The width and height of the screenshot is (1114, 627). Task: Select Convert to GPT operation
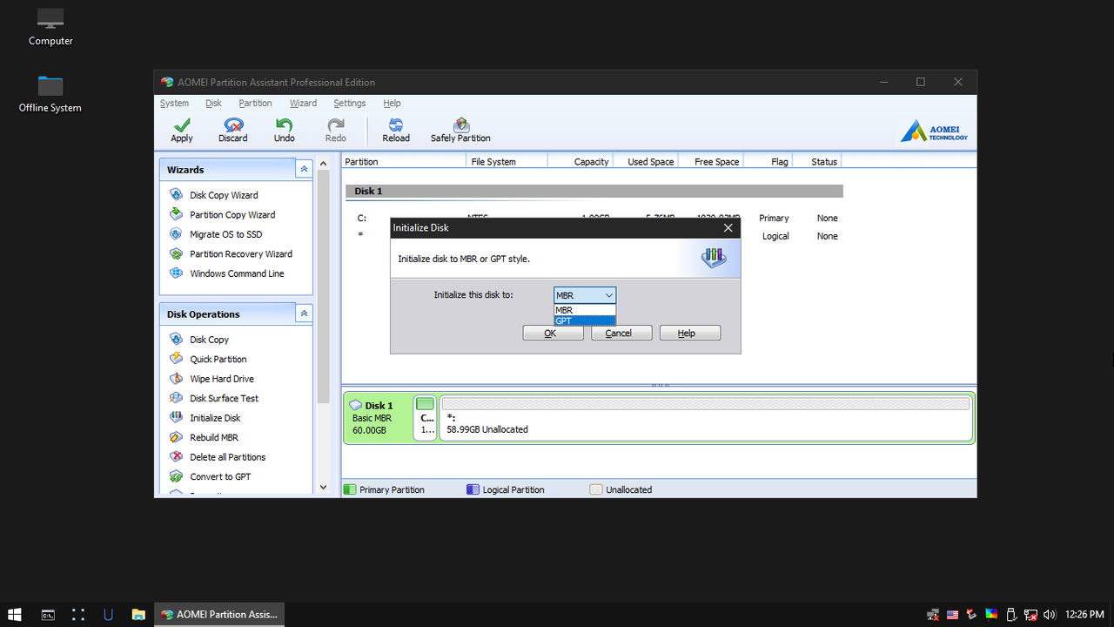point(220,476)
